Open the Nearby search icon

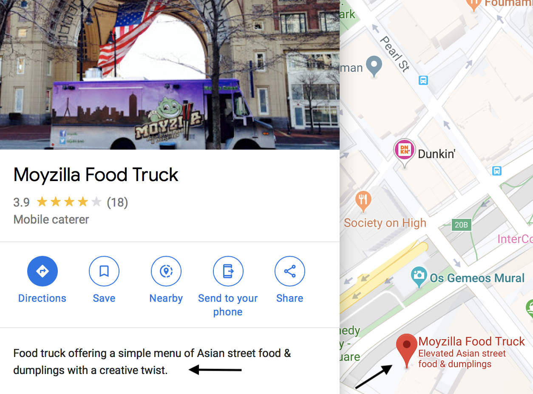(x=166, y=271)
